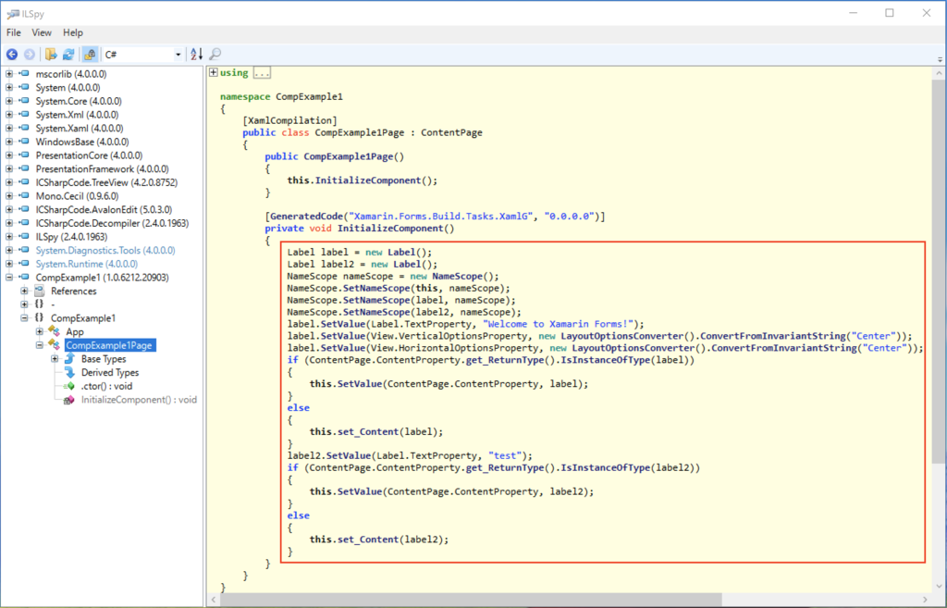Click the code pane vertical scrollbar
The image size is (947, 608).
(939, 272)
